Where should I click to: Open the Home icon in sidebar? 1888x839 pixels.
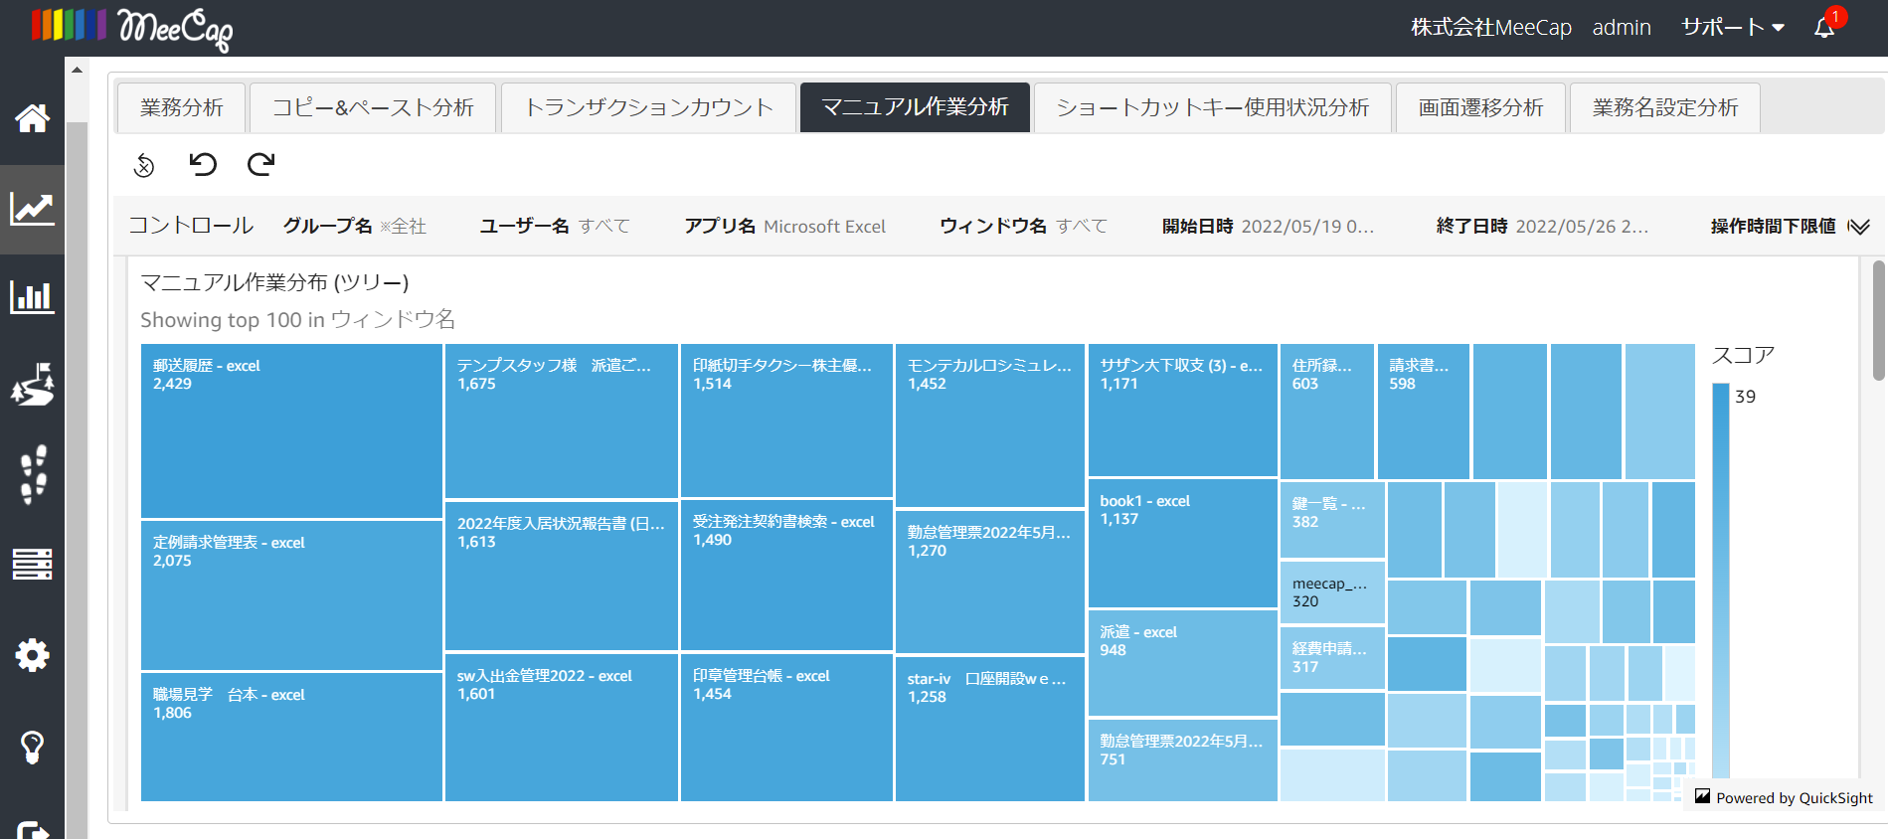(32, 118)
